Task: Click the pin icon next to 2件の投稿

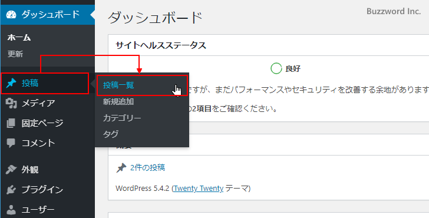Action: (121, 168)
